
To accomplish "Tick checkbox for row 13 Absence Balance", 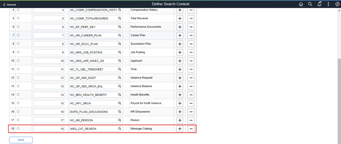I will [18, 86].
